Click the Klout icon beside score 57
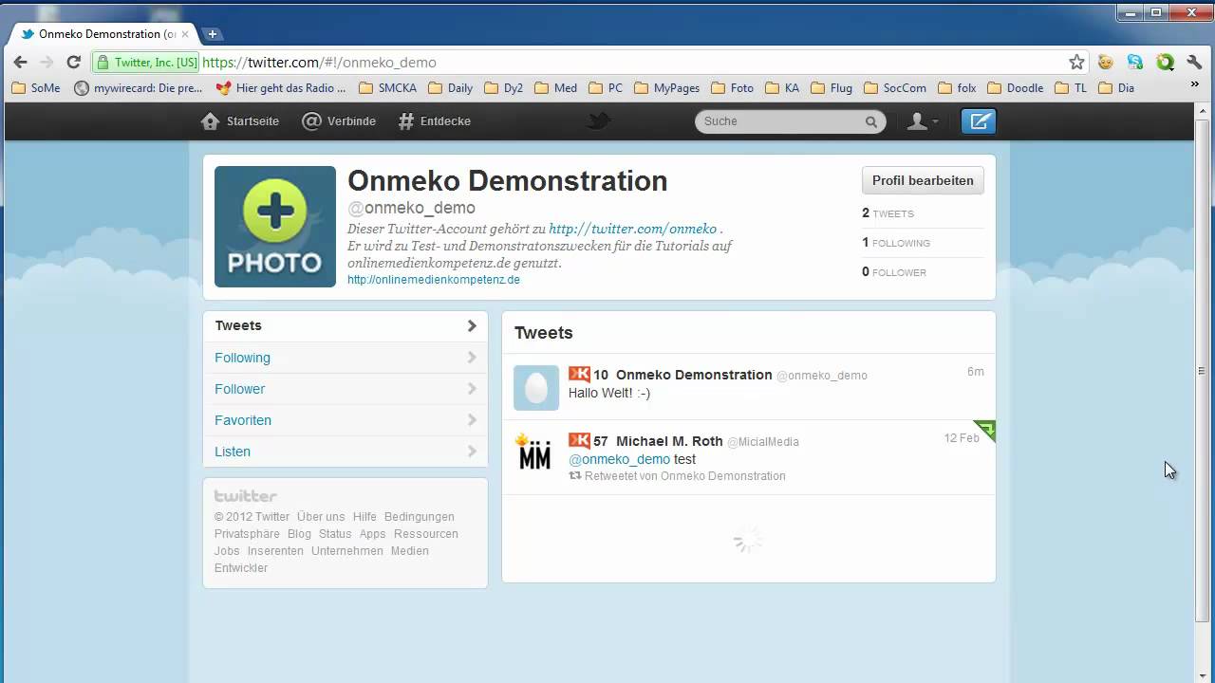The width and height of the screenshot is (1215, 683). pyautogui.click(x=579, y=441)
